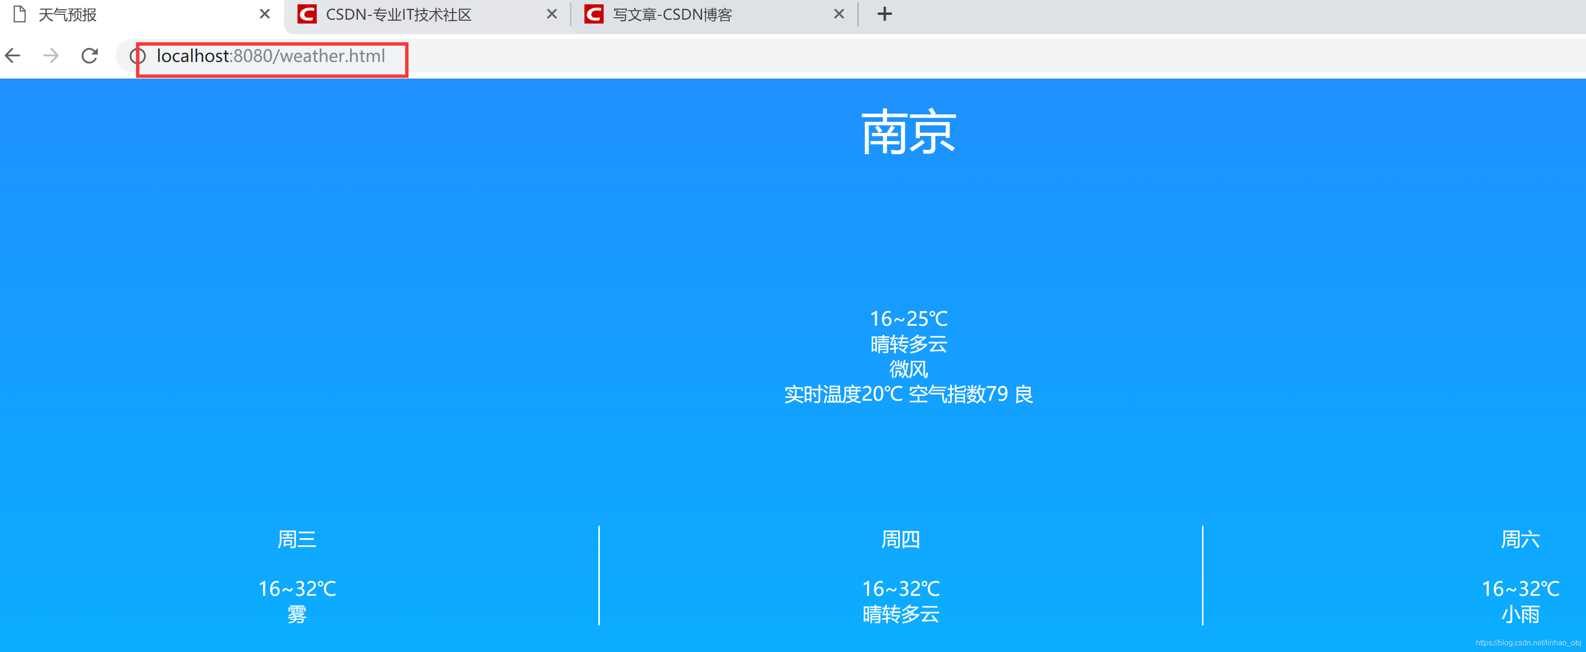This screenshot has height=652, width=1586.
Task: Go forward with the forward arrow
Action: click(51, 56)
